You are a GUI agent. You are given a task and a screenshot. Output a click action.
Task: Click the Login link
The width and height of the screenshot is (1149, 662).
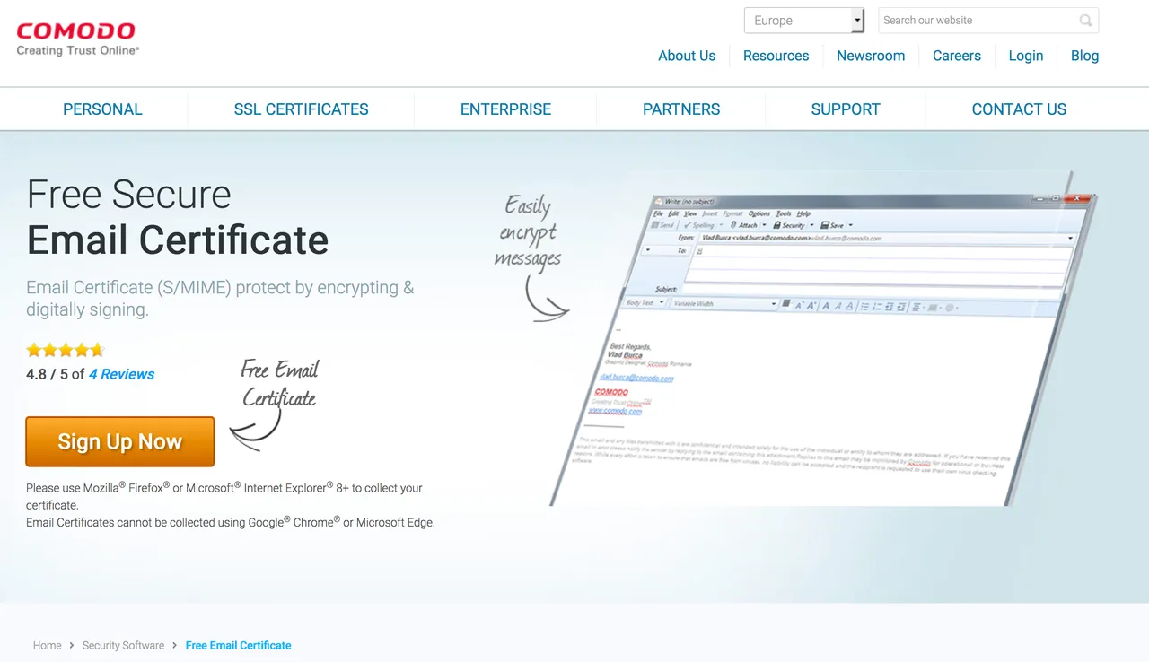click(x=1025, y=56)
